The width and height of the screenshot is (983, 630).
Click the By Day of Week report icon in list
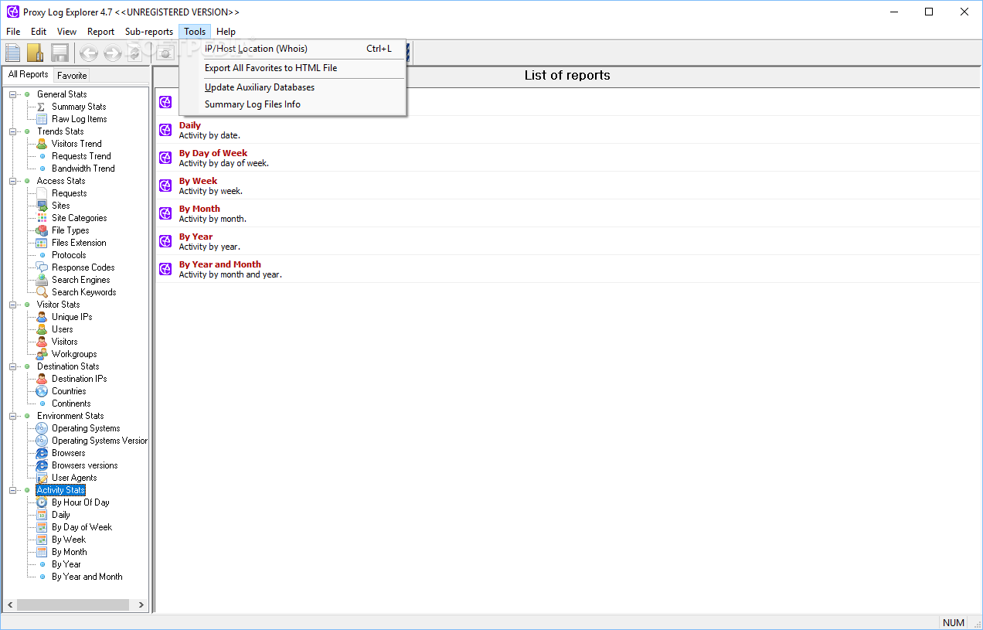(165, 158)
